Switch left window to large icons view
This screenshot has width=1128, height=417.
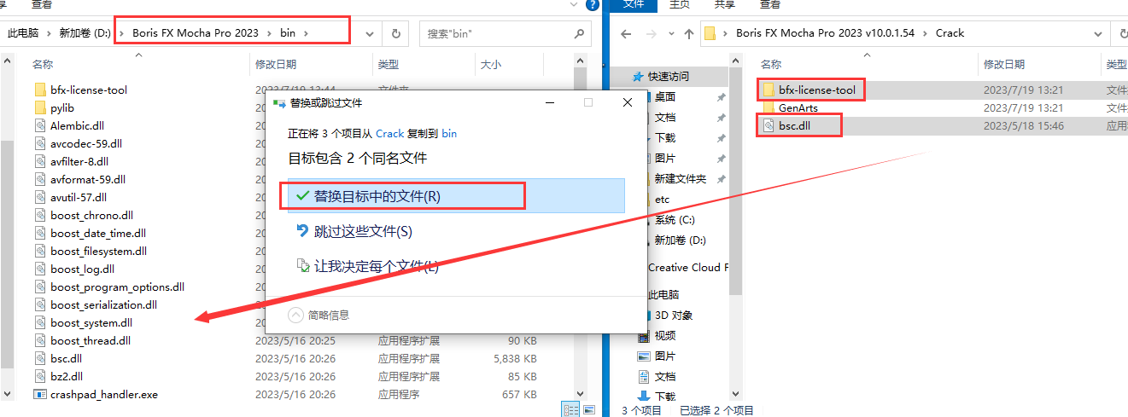tap(588, 409)
